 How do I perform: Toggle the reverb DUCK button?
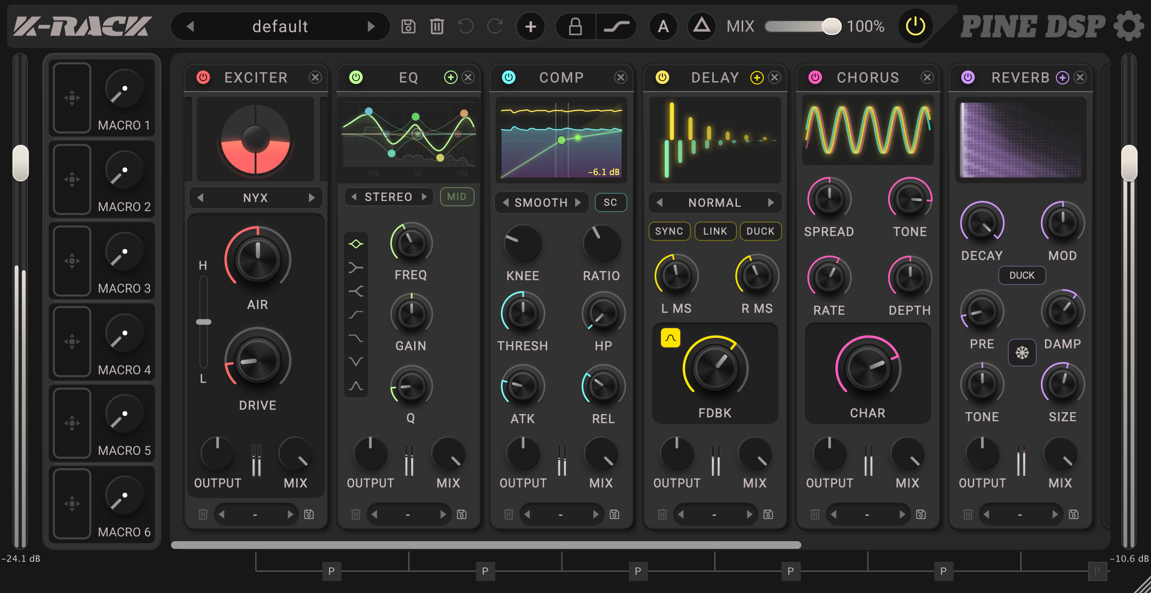1022,275
